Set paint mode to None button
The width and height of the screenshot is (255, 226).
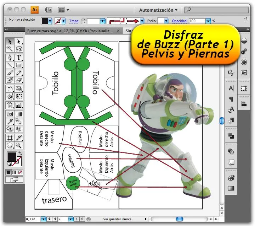pos(20,172)
